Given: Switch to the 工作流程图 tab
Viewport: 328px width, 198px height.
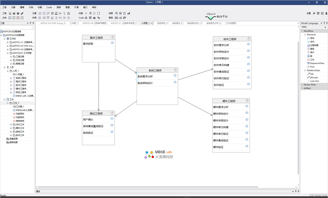Looking at the screenshot, I should [230, 23].
